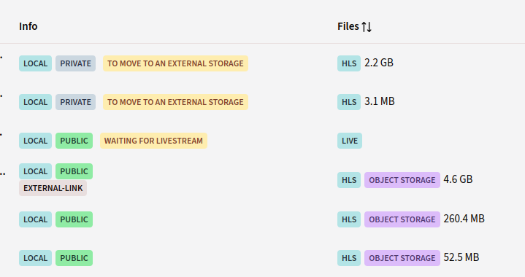Click the LOCAL badge in the last row
Image resolution: width=525 pixels, height=277 pixels.
click(36, 258)
